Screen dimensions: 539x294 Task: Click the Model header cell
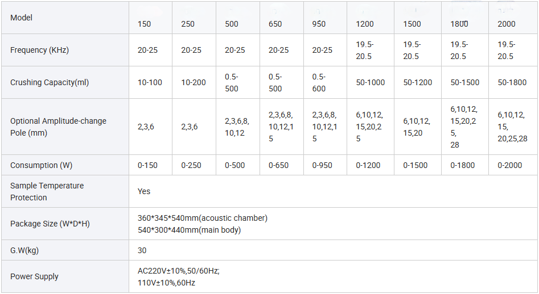point(22,18)
